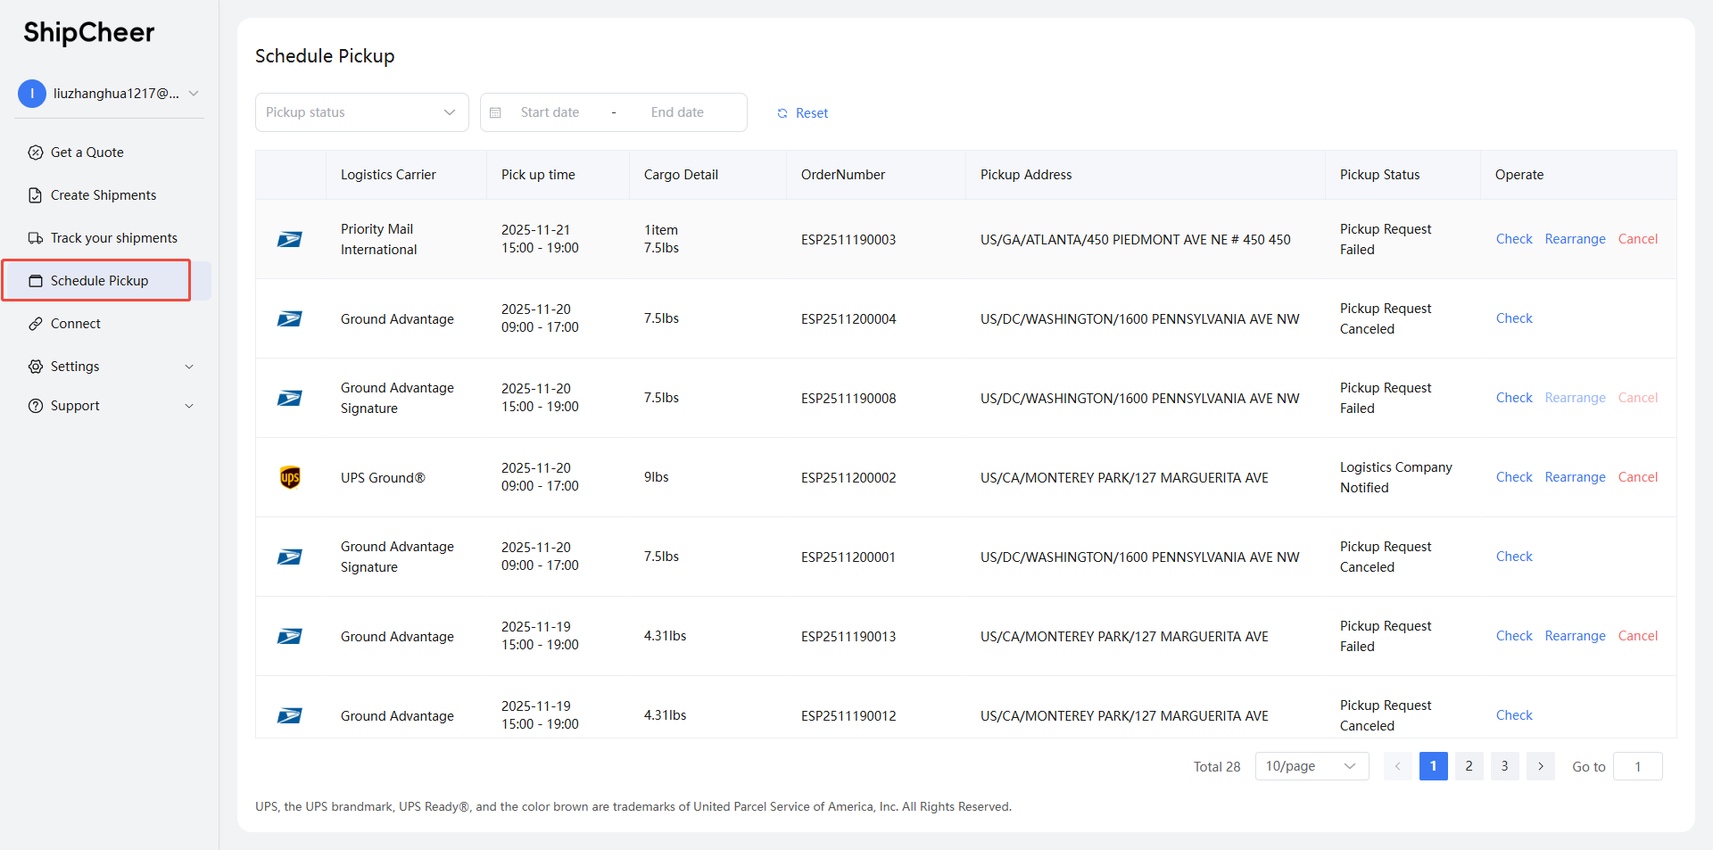This screenshot has height=850, width=1713.
Task: Open the Pickup status dropdown
Action: 361,112
